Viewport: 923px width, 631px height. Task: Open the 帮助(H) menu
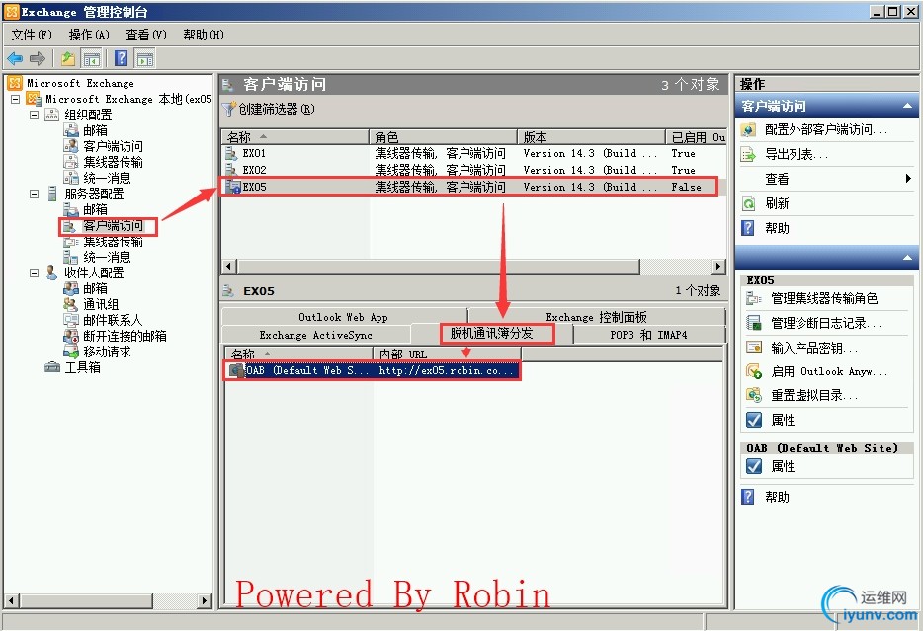[x=204, y=35]
